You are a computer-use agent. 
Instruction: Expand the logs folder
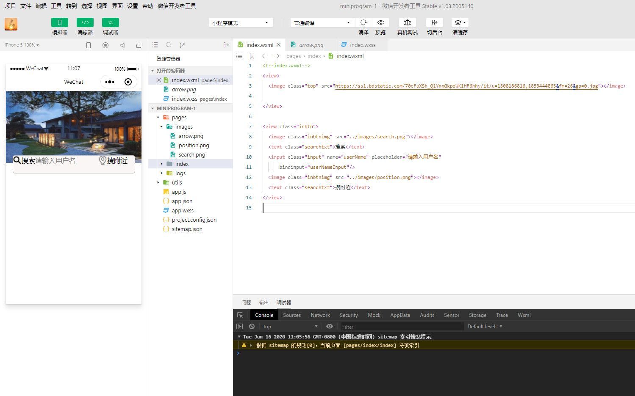pos(161,173)
